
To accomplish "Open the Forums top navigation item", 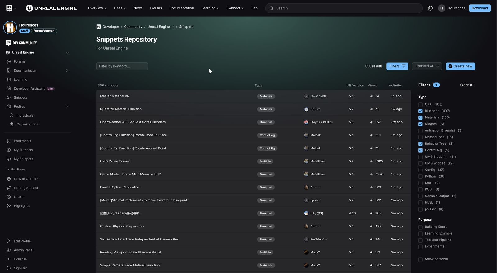I will tap(156, 8).
